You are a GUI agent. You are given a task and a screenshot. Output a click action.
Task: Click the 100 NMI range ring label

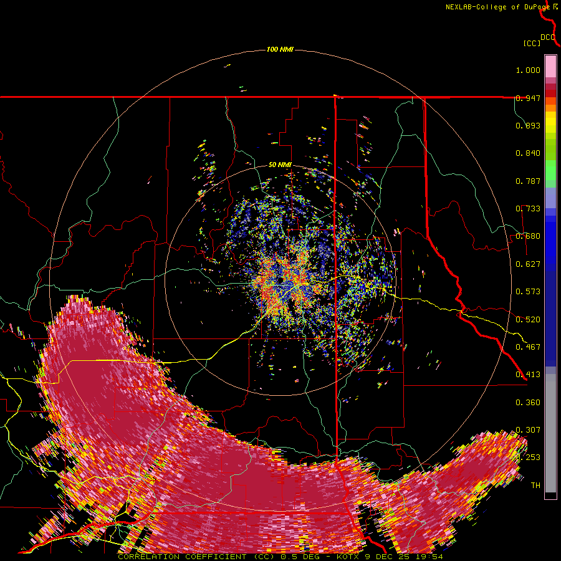click(x=280, y=49)
